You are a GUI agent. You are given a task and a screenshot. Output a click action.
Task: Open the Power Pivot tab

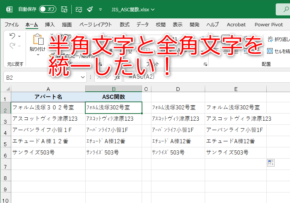269,24
